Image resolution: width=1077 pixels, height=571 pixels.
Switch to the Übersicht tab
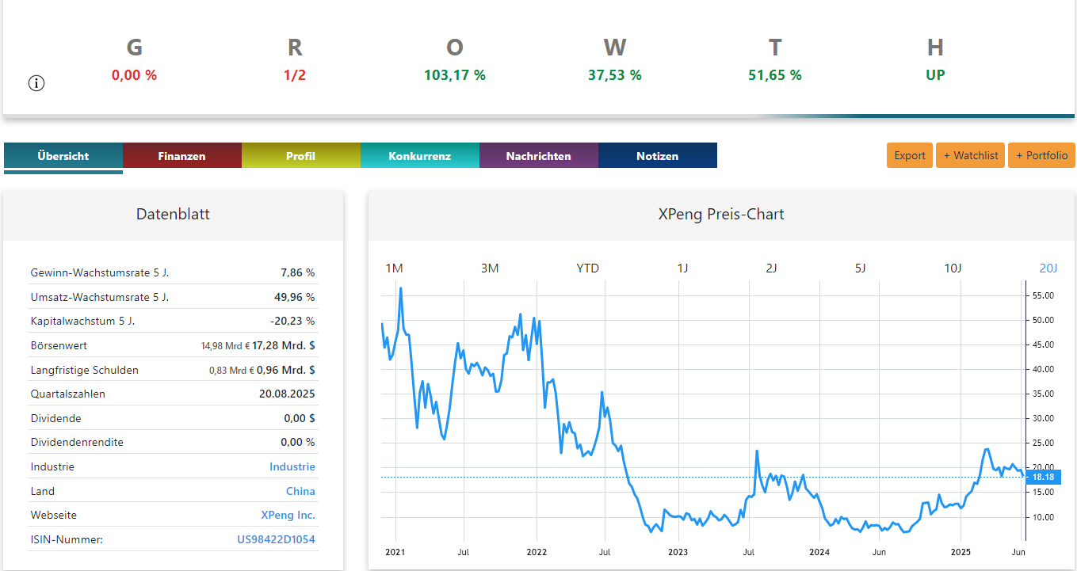pos(63,156)
